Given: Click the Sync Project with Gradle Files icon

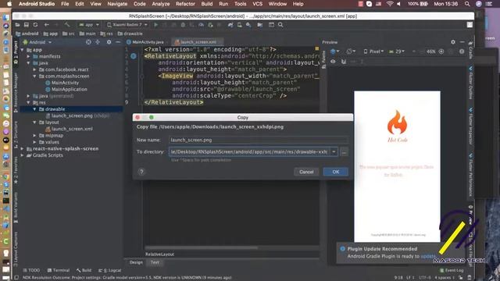Looking at the screenshot, I should click(x=230, y=25).
